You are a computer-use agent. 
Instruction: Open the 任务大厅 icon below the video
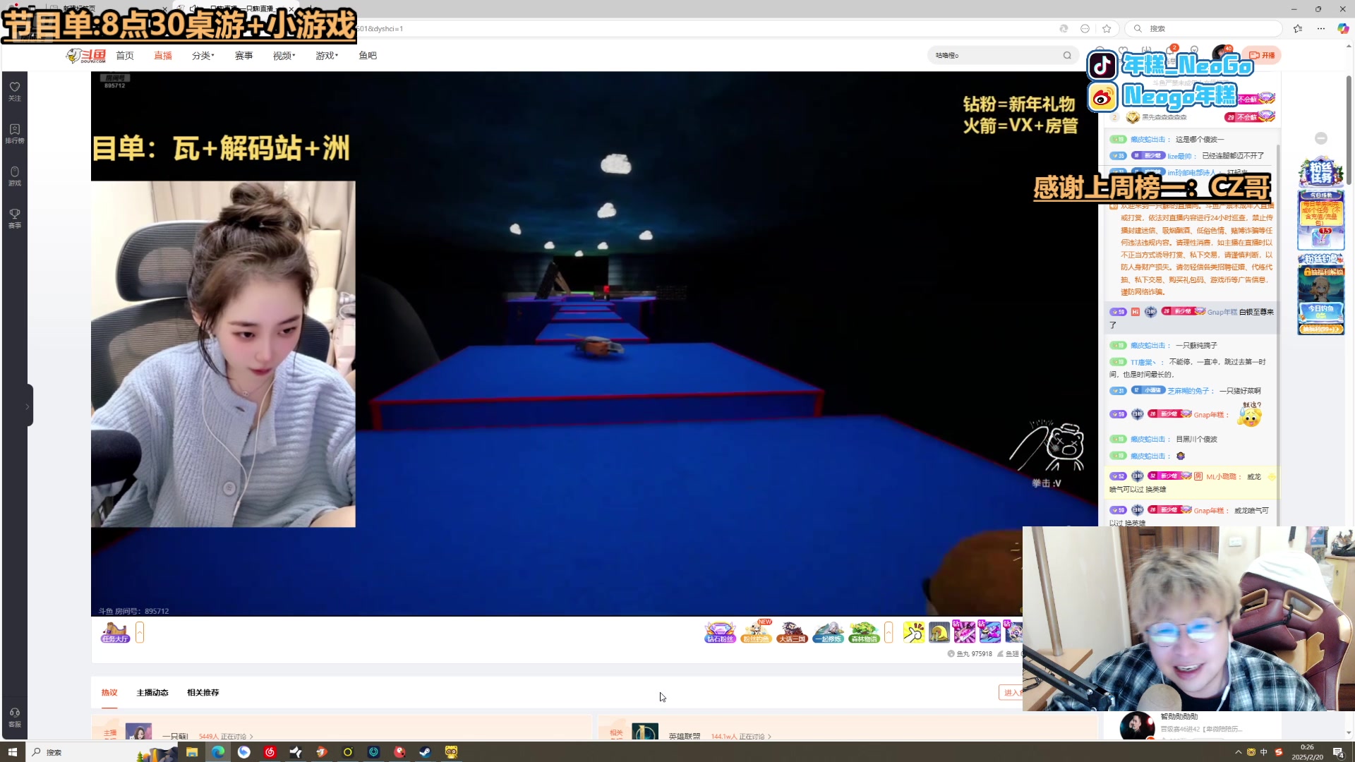pyautogui.click(x=115, y=632)
